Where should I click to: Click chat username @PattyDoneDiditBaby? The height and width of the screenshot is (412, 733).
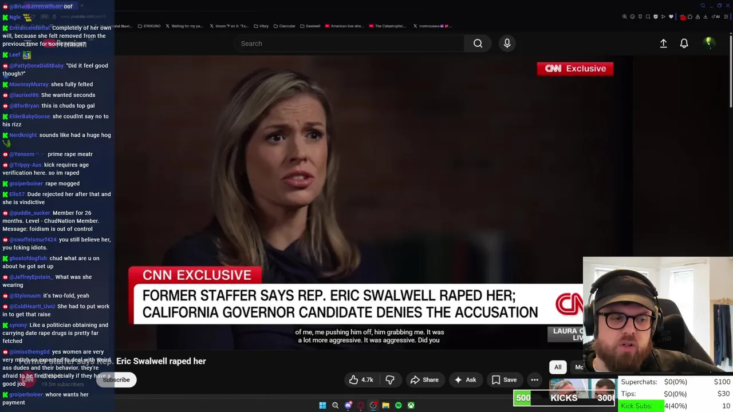point(36,66)
